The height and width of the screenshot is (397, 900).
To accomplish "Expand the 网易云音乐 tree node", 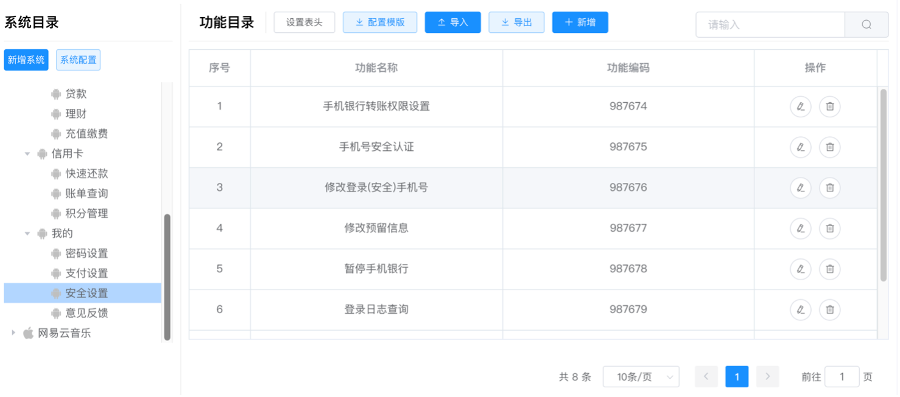I will coord(13,333).
